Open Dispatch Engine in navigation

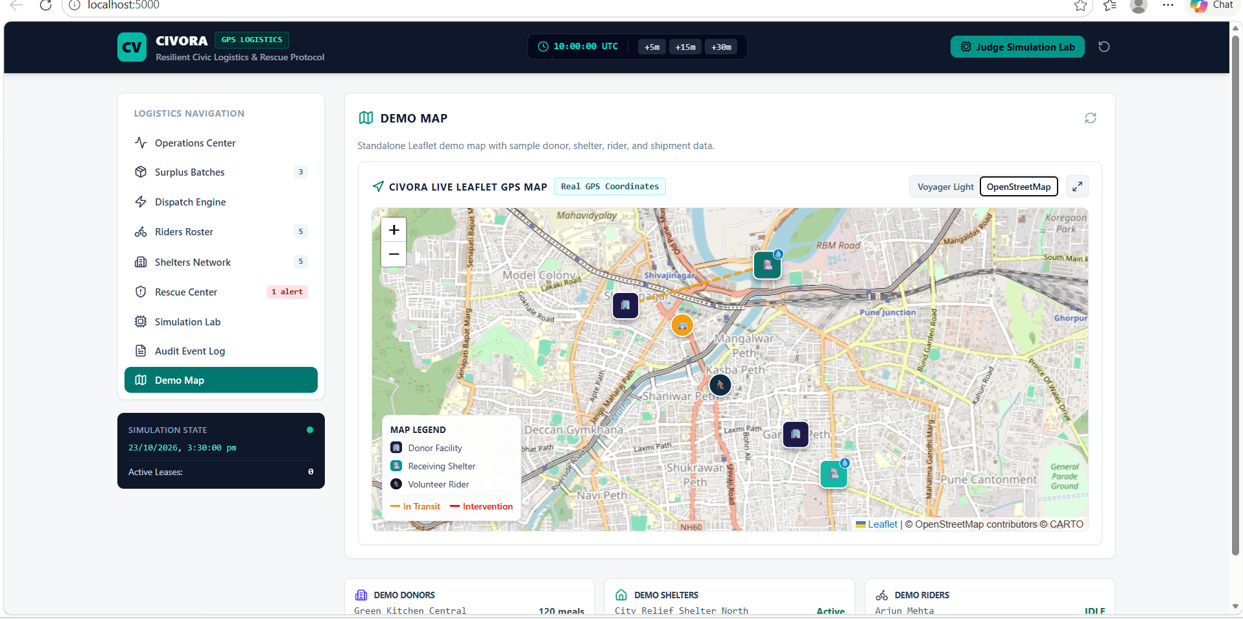(x=220, y=202)
